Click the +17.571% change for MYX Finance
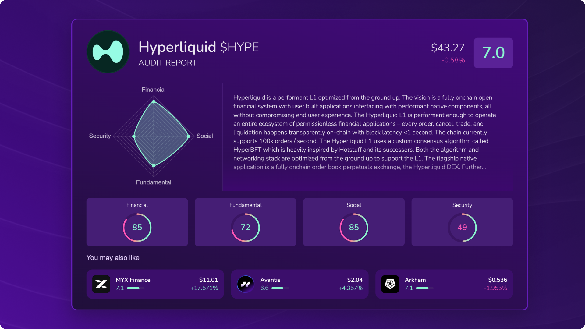Screen dimensions: 585x329 pyautogui.click(x=204, y=288)
